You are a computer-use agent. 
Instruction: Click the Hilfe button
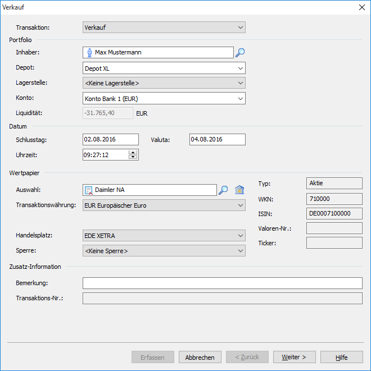pos(341,358)
